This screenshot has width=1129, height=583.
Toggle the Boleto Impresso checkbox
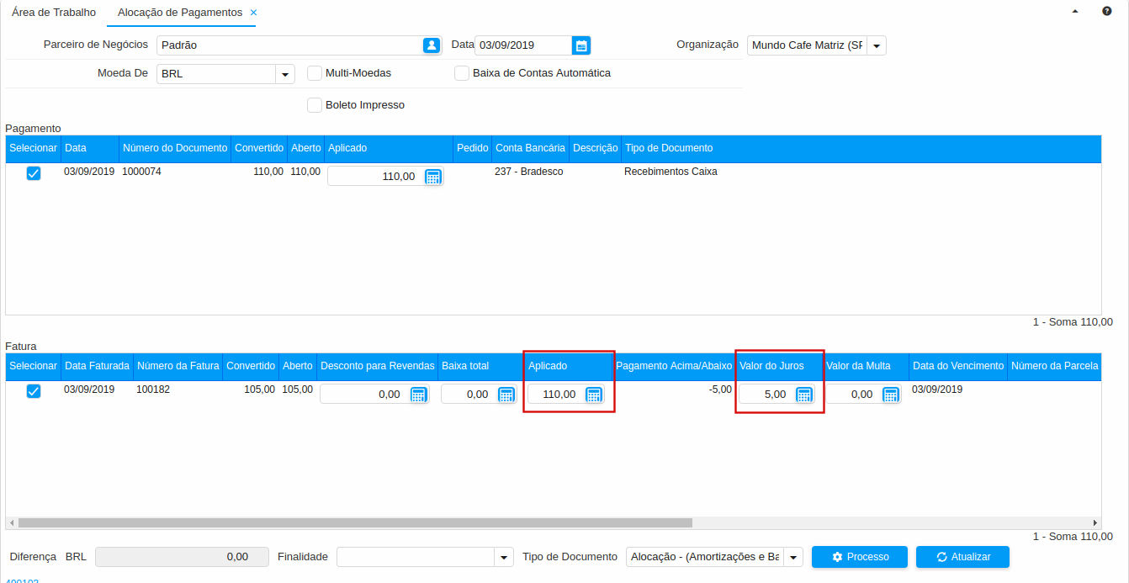(x=315, y=105)
